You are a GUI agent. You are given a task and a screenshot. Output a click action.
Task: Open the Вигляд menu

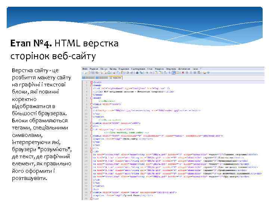113,69
